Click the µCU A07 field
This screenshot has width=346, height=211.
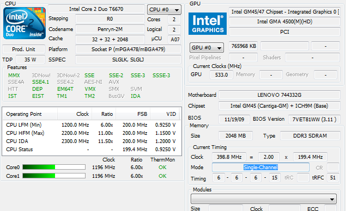[x=174, y=39]
